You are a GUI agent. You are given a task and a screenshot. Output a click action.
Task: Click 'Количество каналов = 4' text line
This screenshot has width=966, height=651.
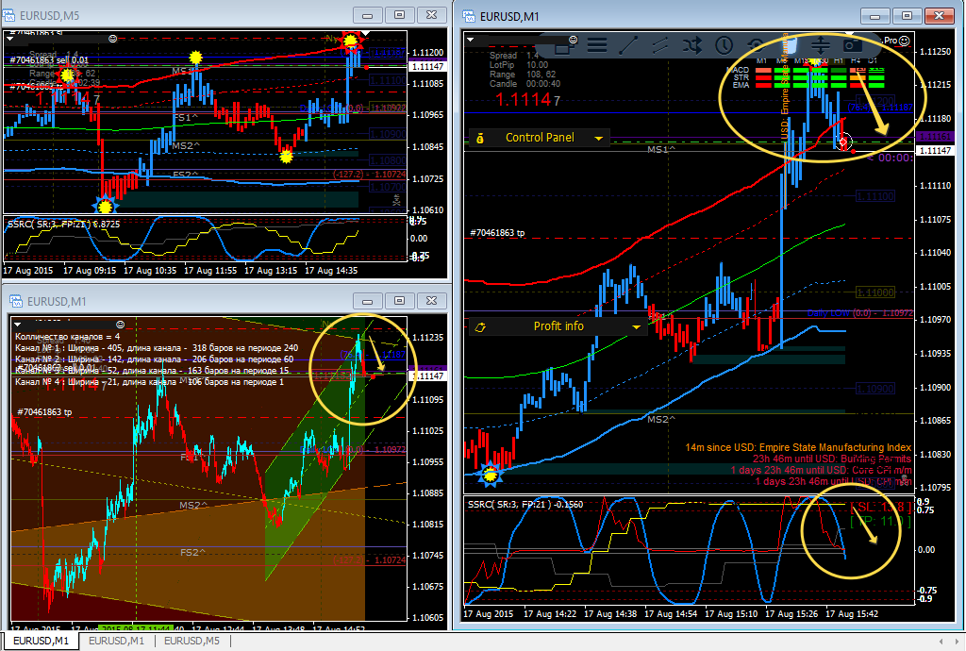68,337
